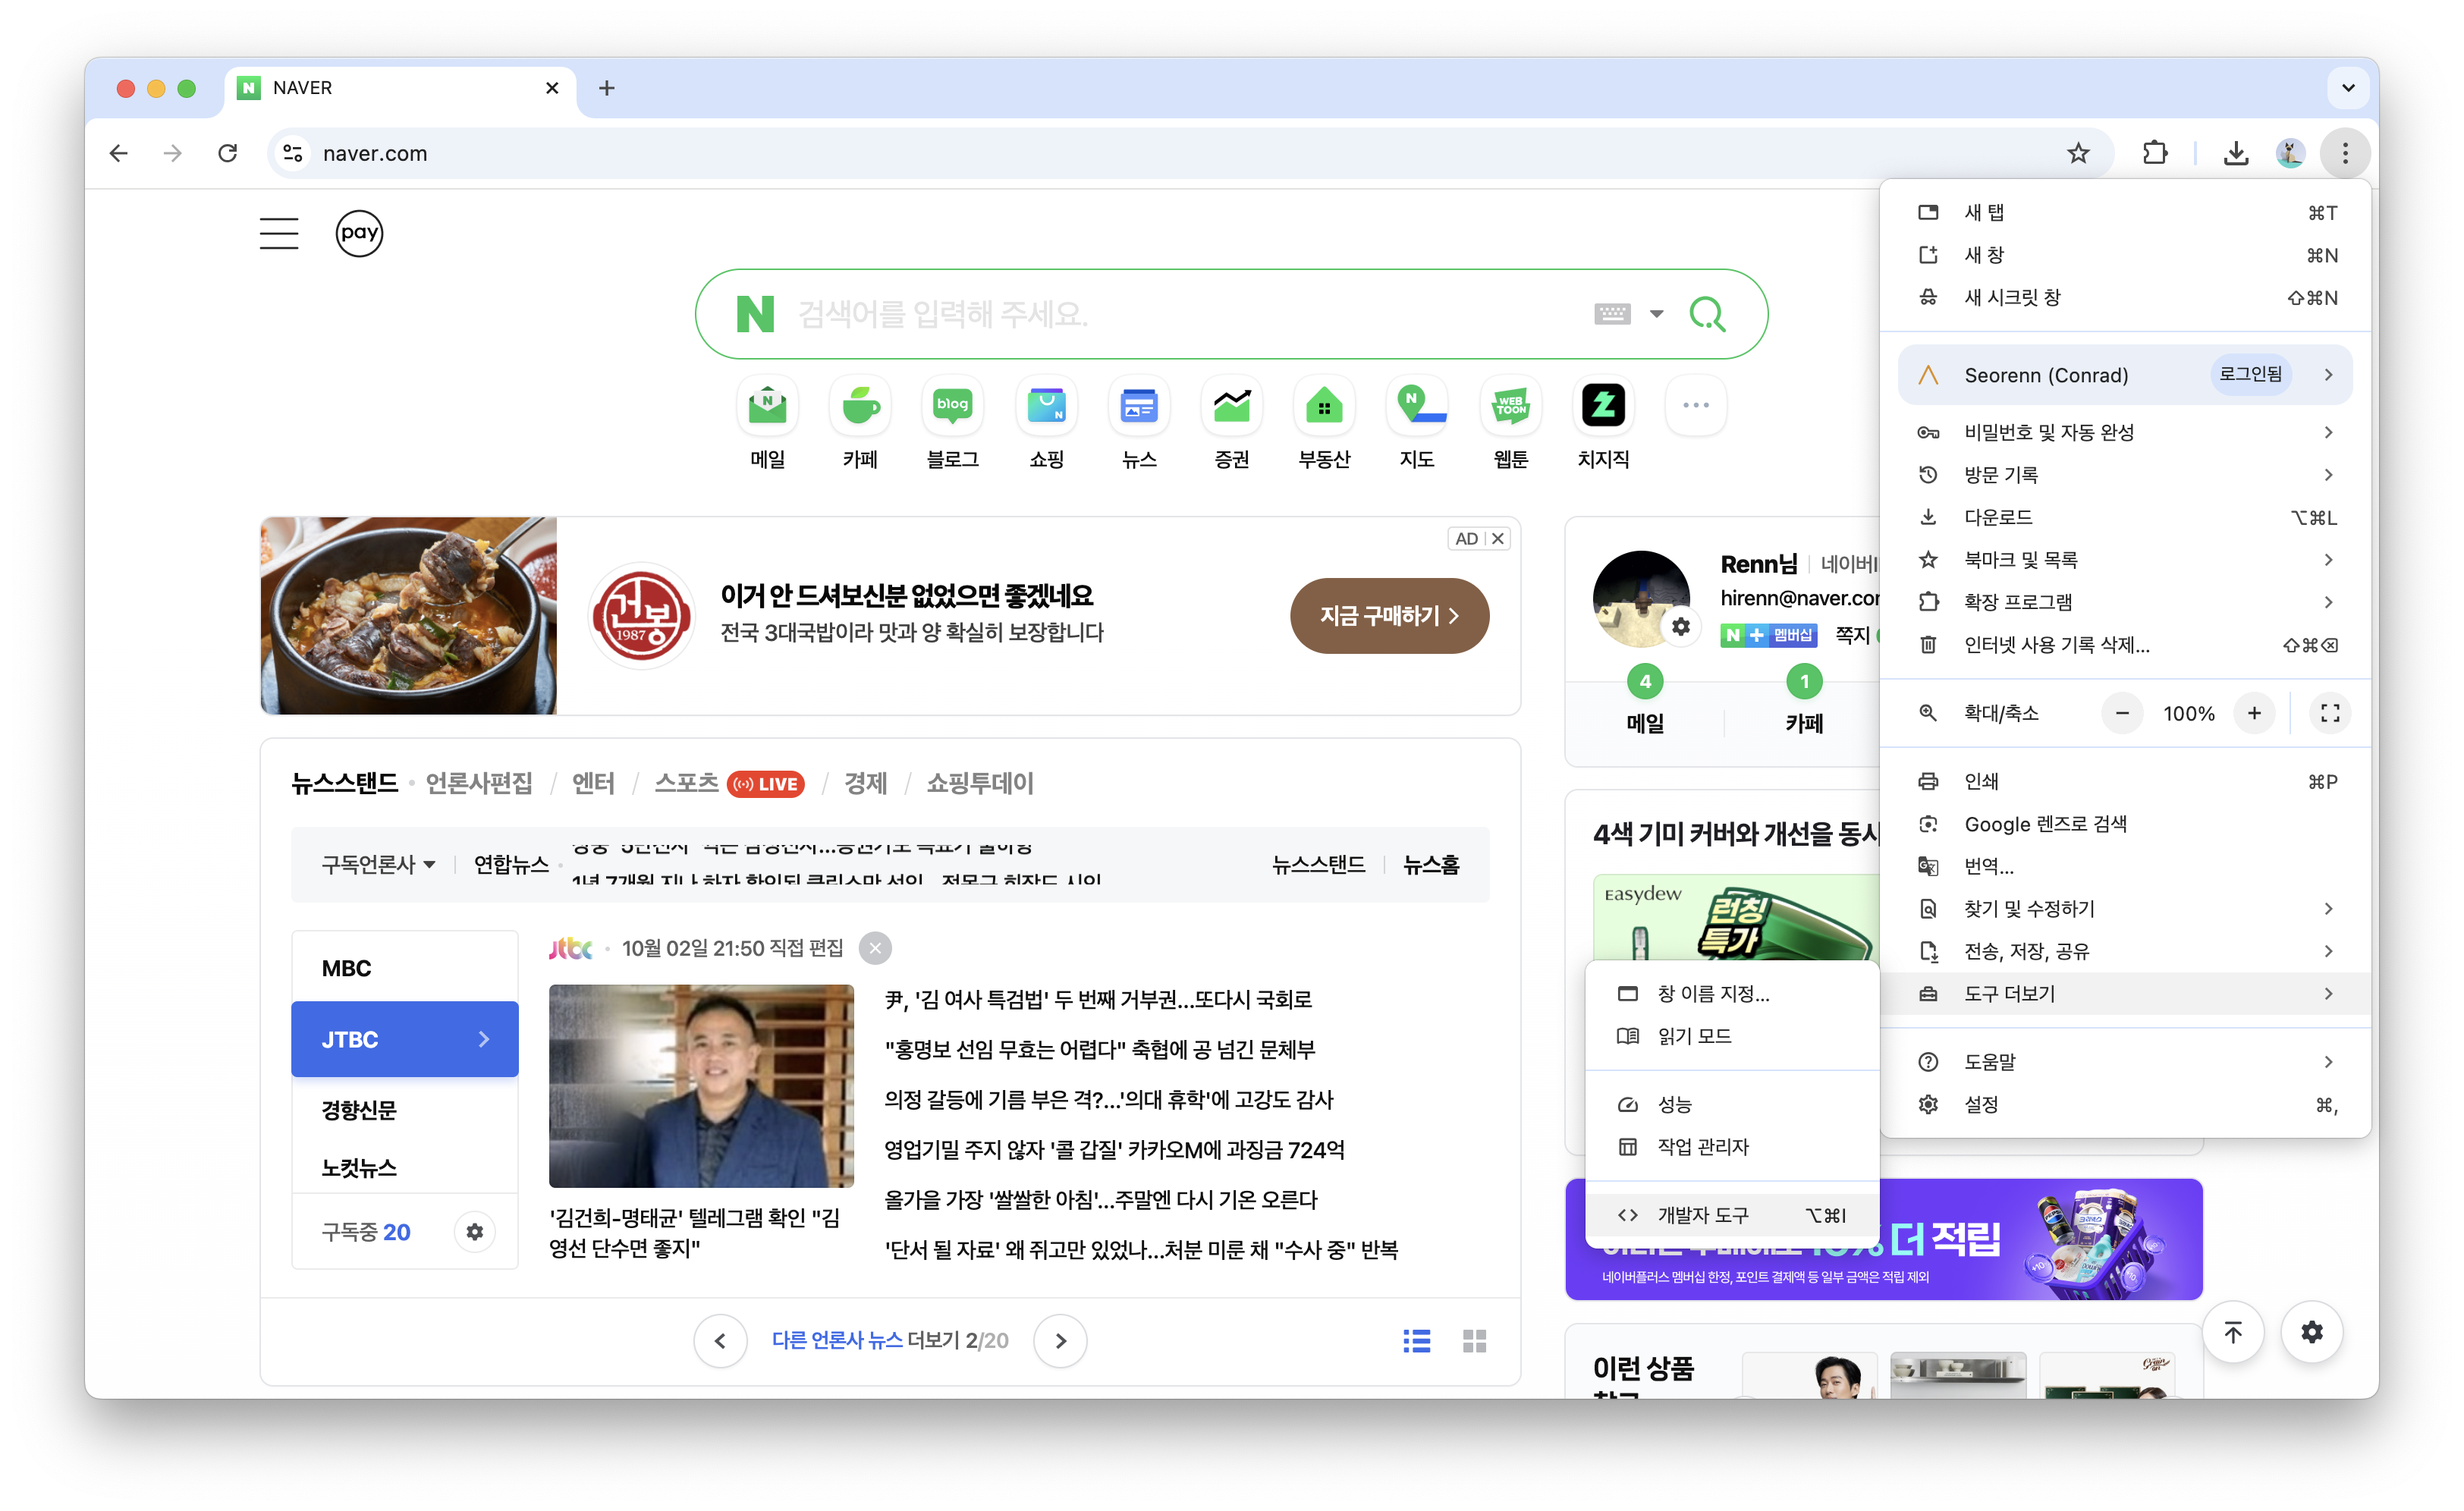Toggle fullscreen mode in Chrome menu

(x=2329, y=713)
